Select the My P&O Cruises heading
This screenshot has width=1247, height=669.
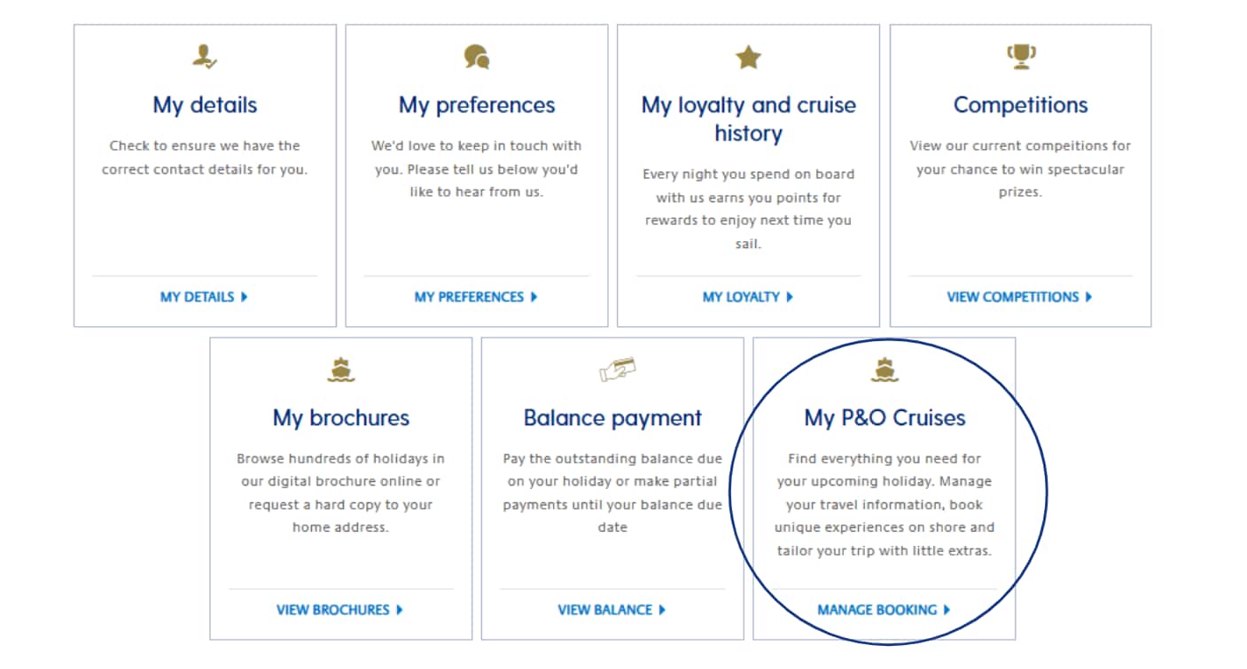point(885,417)
